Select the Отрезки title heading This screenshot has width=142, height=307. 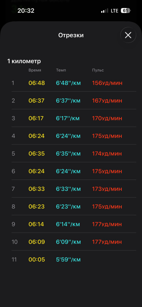[71, 35]
